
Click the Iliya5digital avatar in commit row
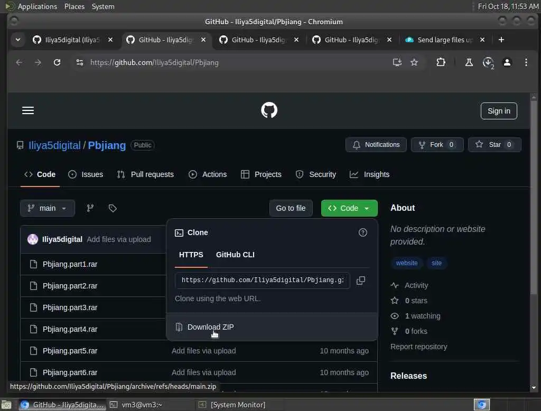click(33, 239)
